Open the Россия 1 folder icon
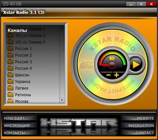This screenshot has height=140, width=158. click(11, 49)
